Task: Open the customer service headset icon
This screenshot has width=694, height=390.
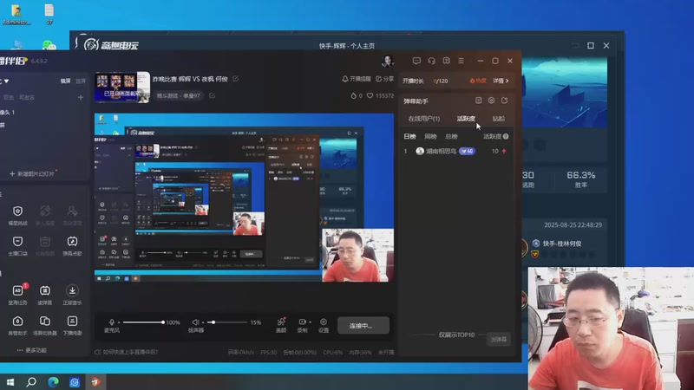Action: (x=431, y=61)
